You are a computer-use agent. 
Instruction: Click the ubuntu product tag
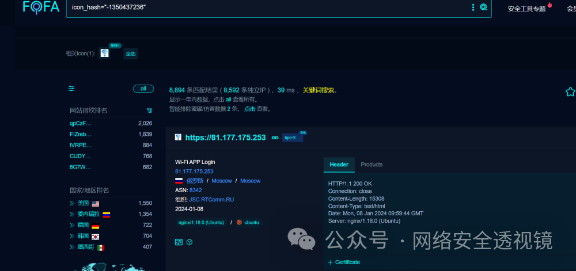(248, 223)
